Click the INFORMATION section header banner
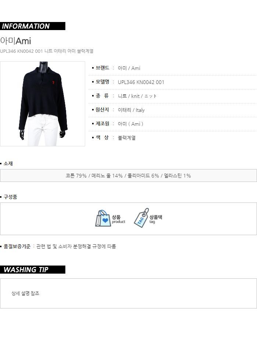 (x=33, y=26)
